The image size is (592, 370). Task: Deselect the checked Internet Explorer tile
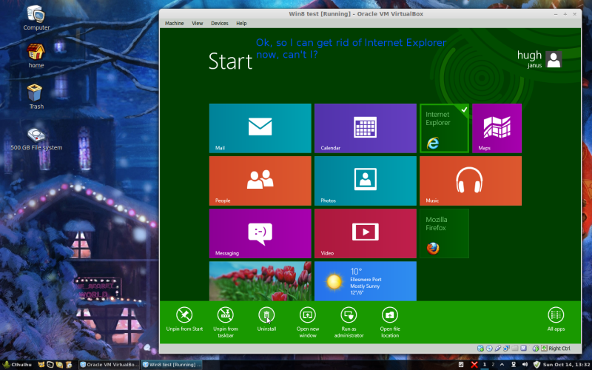point(445,128)
